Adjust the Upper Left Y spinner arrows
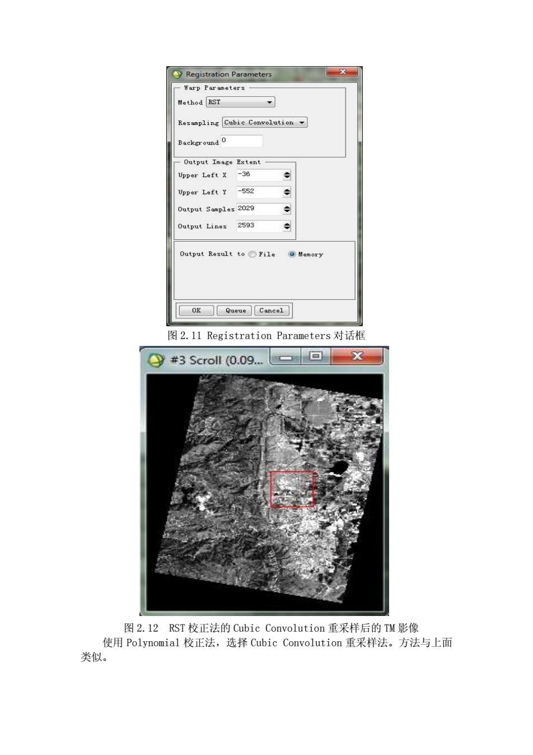533x755 pixels. (287, 192)
